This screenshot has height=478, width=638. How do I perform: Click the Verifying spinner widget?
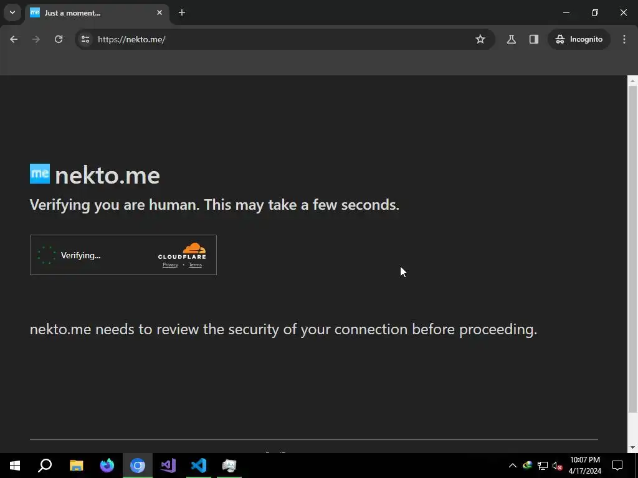click(46, 255)
